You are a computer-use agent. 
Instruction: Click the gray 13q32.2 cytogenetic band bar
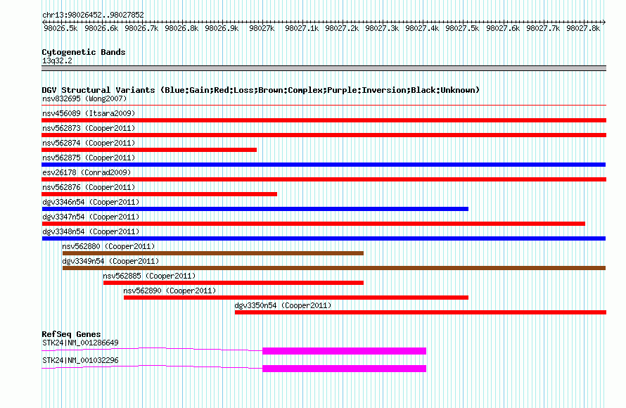324,68
